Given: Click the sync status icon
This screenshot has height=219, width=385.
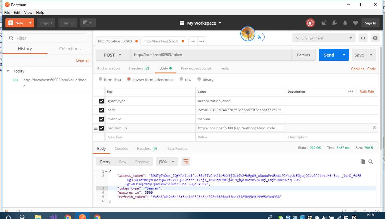Looking at the screenshot, I should click(x=310, y=23).
